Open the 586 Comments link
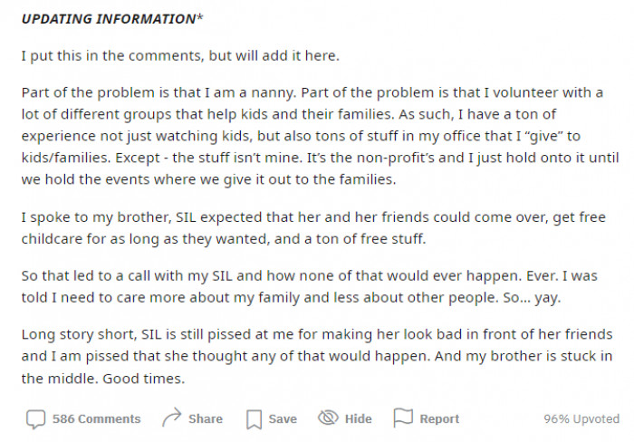This screenshot has width=634, height=442. 96,419
